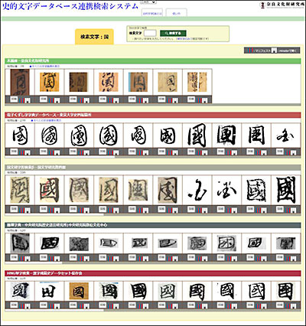The image size is (306, 326).
Task: Click the IIIF icon under the sixth red-section glyph
Action: pos(170,152)
